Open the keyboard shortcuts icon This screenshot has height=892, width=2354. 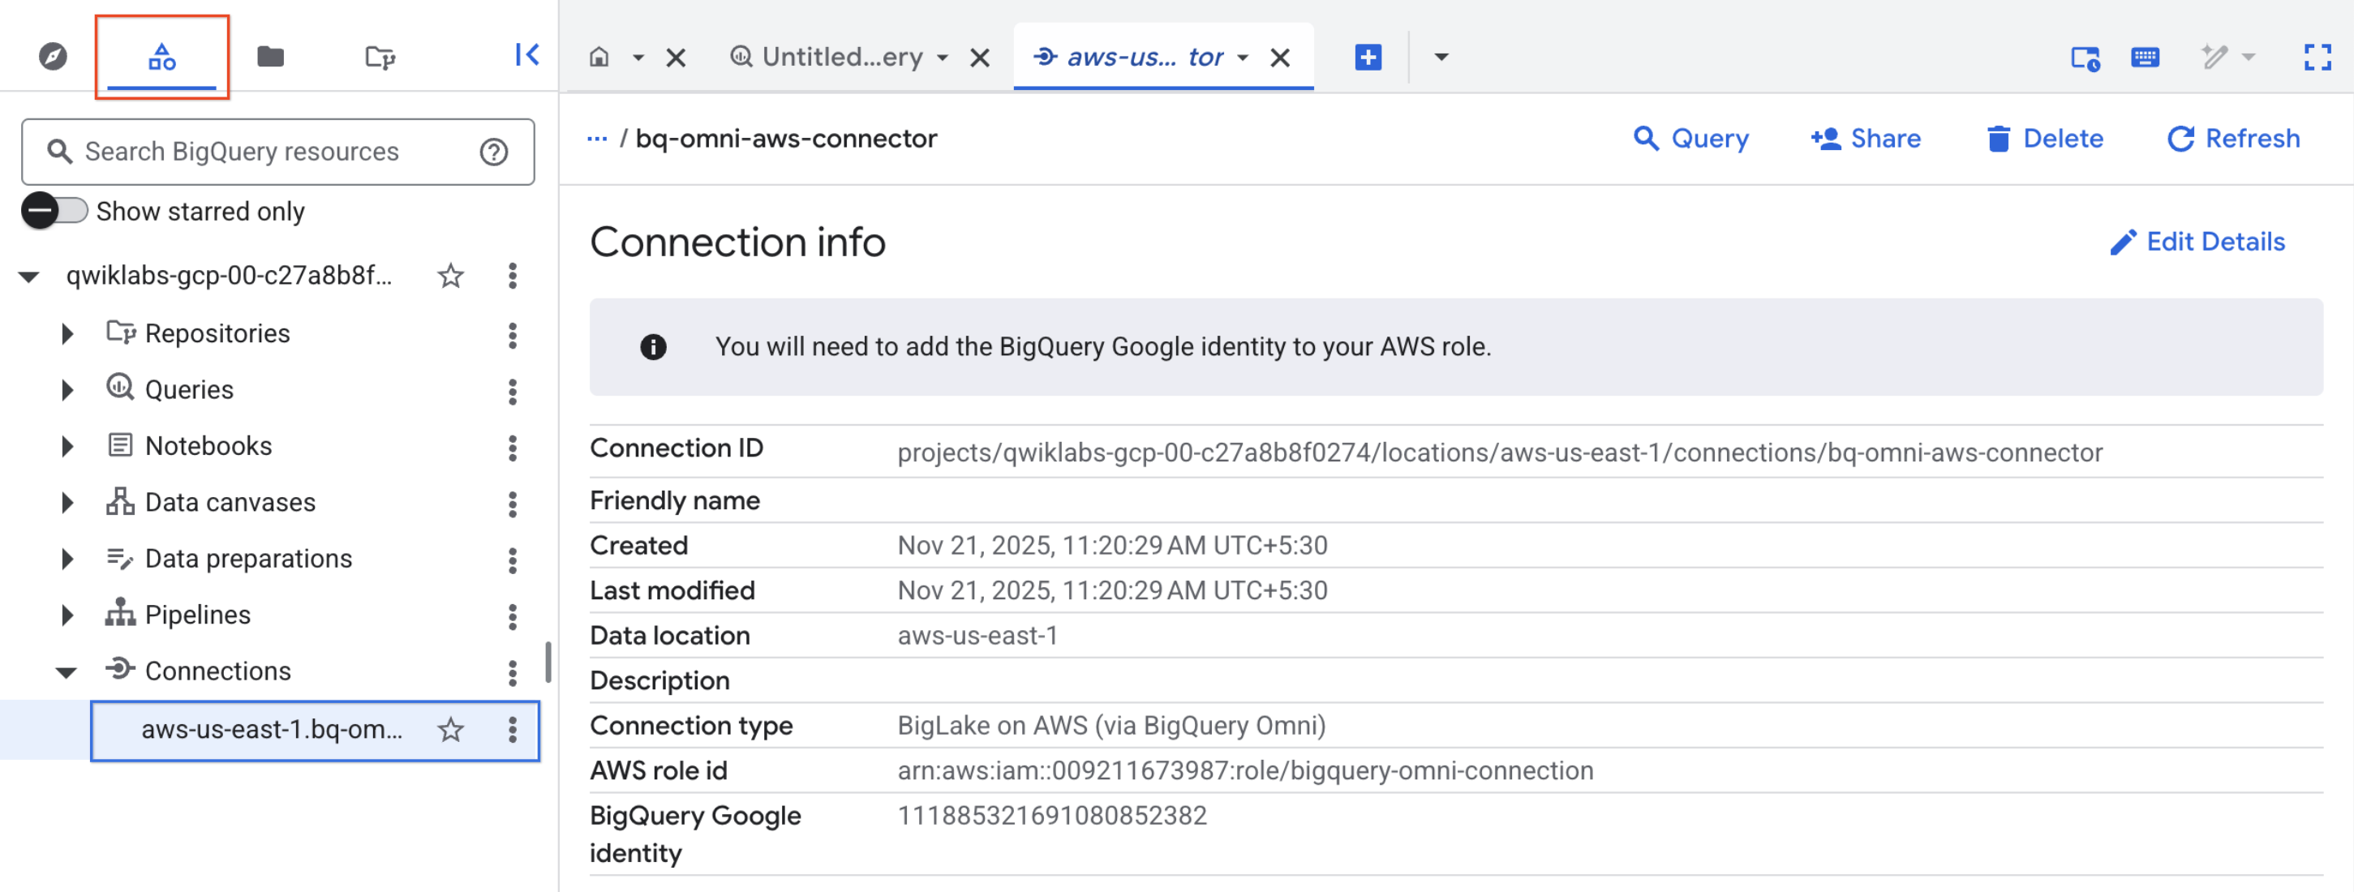[x=2146, y=58]
